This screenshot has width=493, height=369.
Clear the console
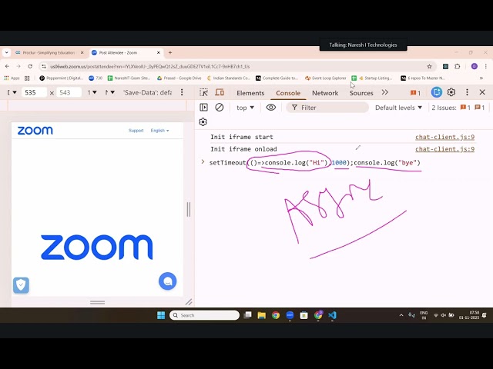click(x=219, y=108)
